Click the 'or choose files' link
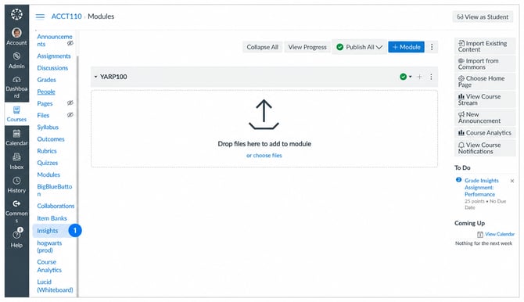Image resolution: width=524 pixels, height=302 pixels. click(264, 156)
